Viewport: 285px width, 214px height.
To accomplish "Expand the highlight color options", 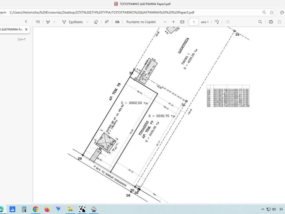I will [x=54, y=22].
